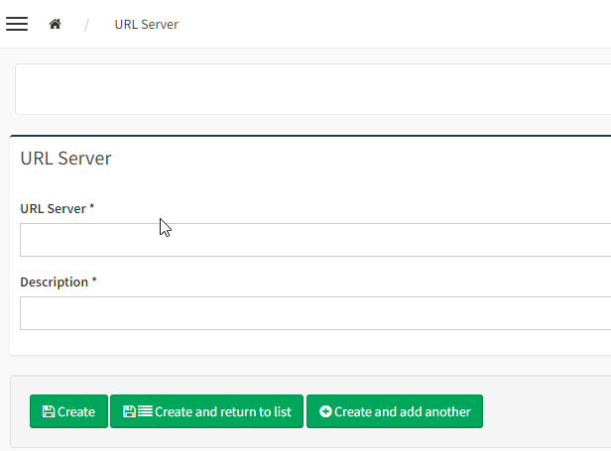
Task: Click the list icon beside Create and return
Action: 145,412
